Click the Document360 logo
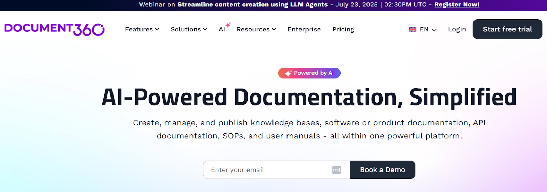Image resolution: width=547 pixels, height=192 pixels. [x=54, y=29]
